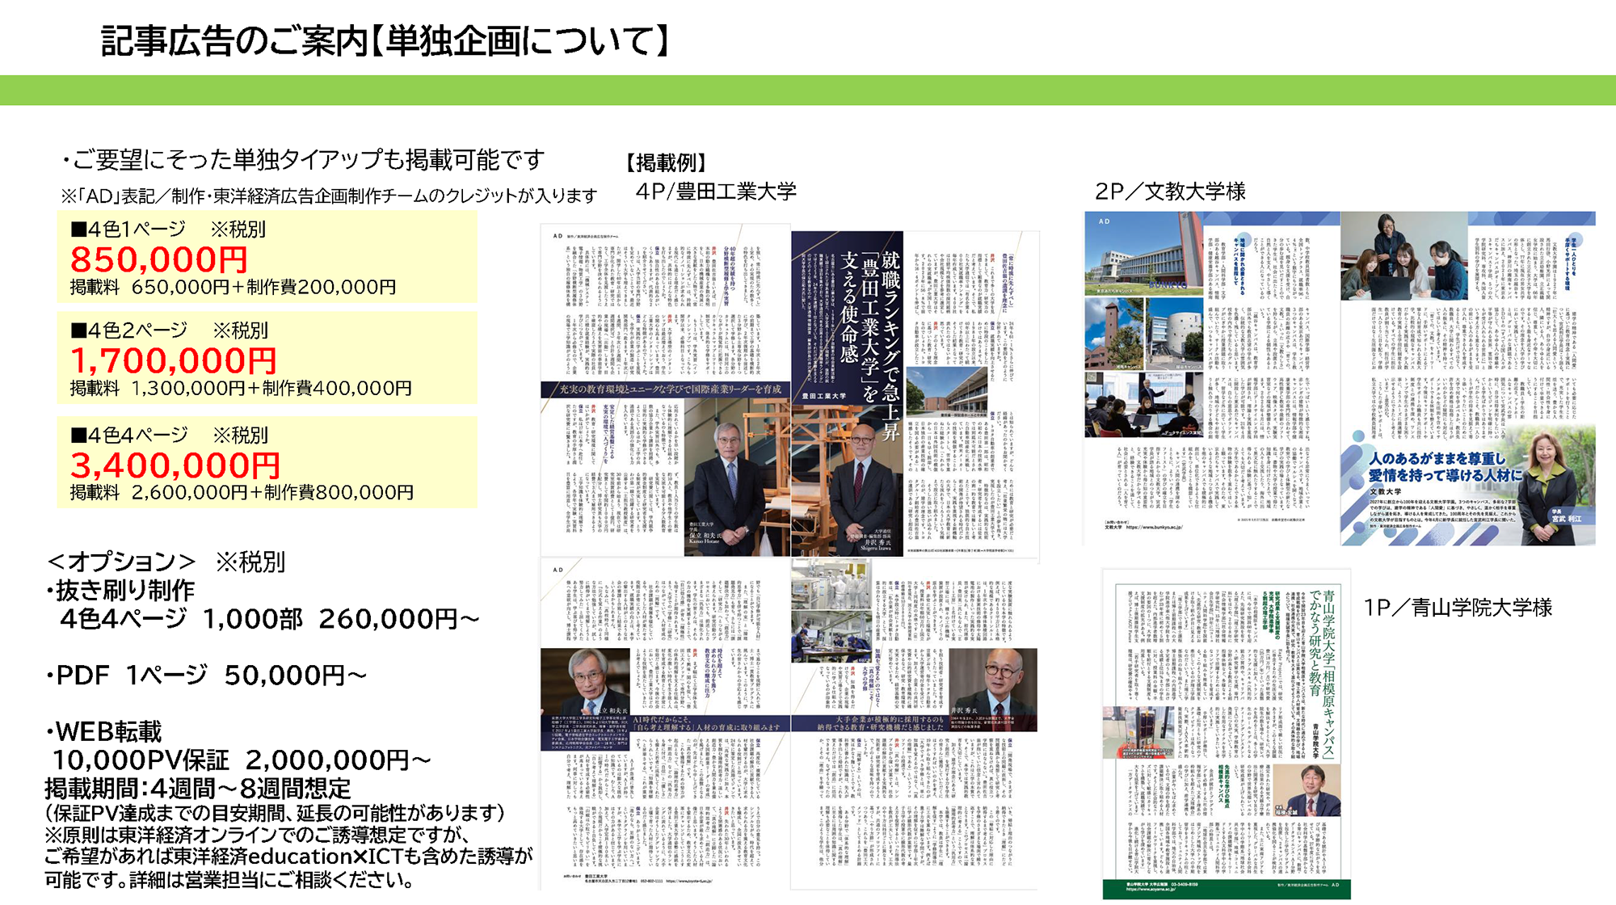The height and width of the screenshot is (905, 1616).
Task: Open the 青山学院大学 one-page sample thumbnail
Action: click(x=1227, y=735)
